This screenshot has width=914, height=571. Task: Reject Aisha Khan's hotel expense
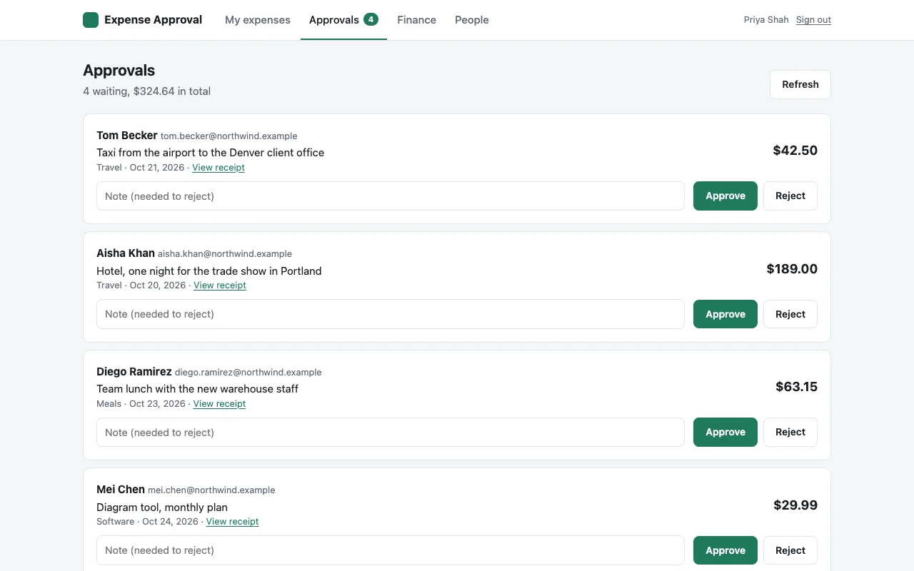pos(790,314)
